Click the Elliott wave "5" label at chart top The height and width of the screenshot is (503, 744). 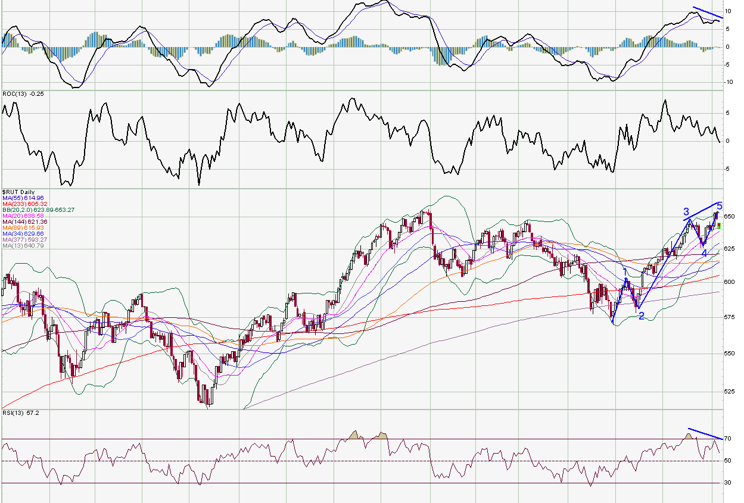(x=720, y=206)
